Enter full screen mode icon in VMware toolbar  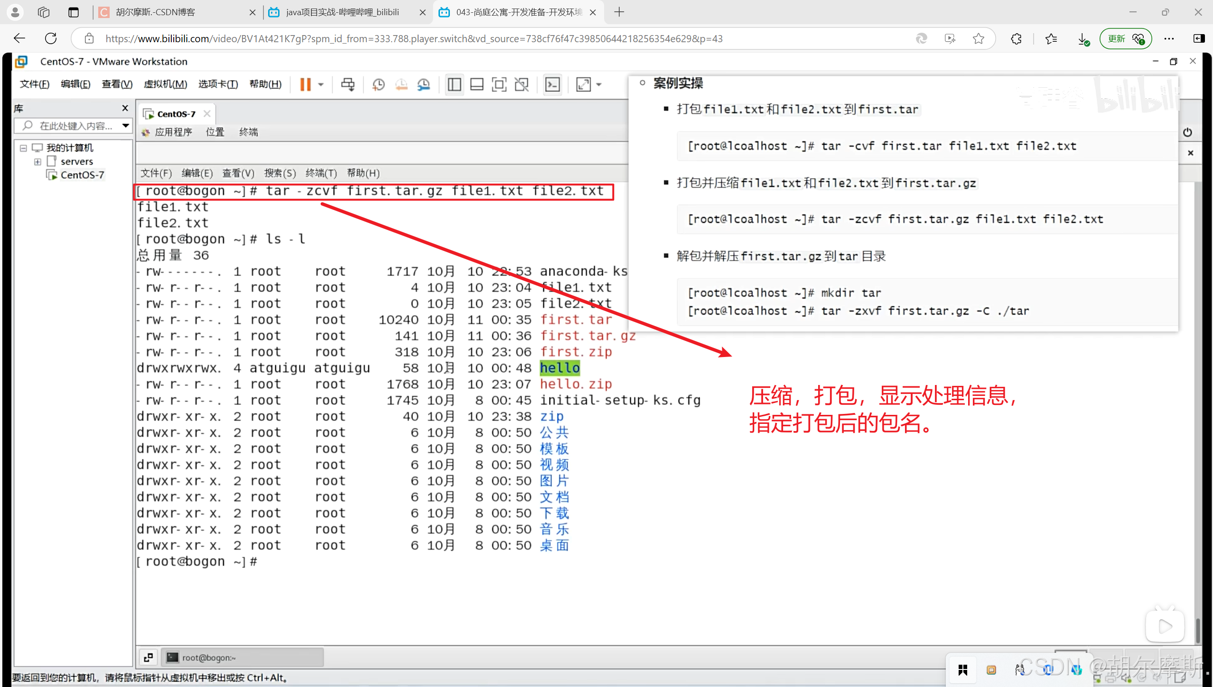coord(499,84)
